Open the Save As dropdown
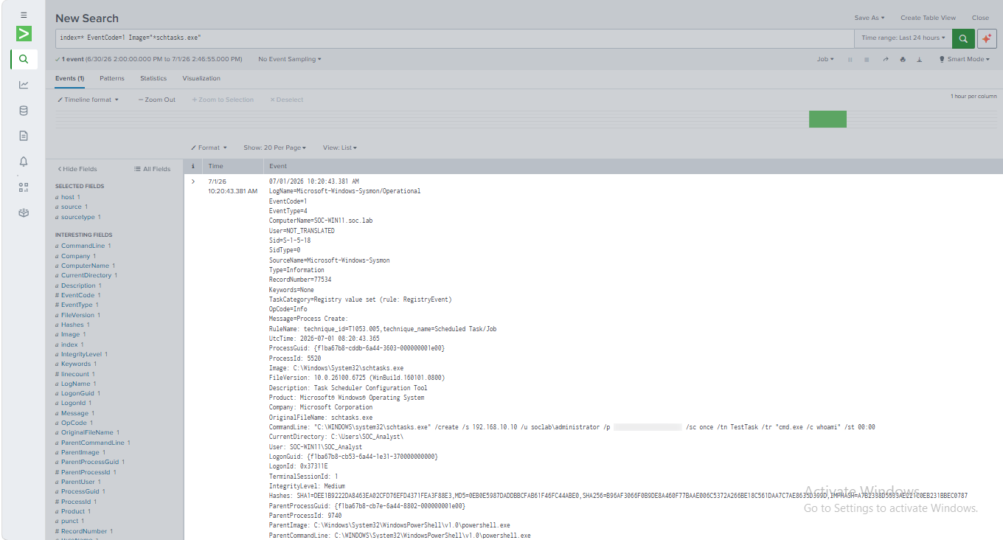 (870, 18)
